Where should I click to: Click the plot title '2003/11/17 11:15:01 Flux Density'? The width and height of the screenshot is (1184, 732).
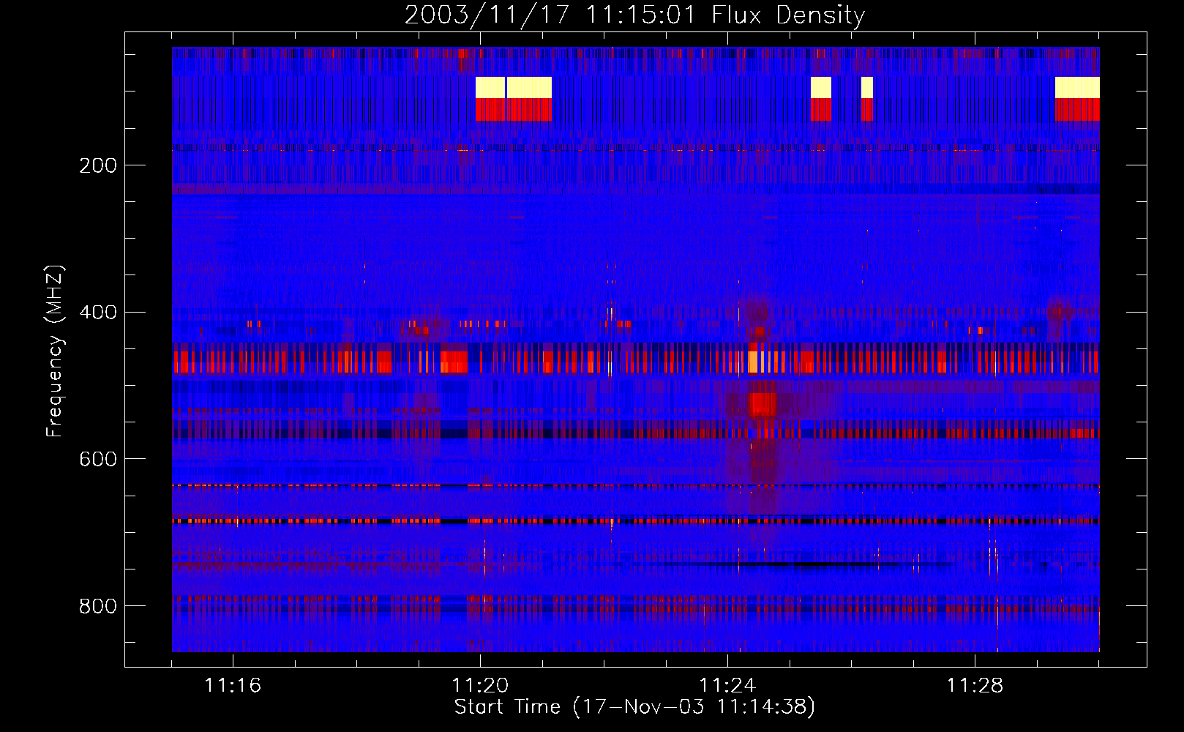pyautogui.click(x=634, y=15)
